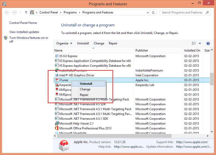This screenshot has height=155, width=216.
Task: Click the Back navigation arrow
Action: coord(7,12)
